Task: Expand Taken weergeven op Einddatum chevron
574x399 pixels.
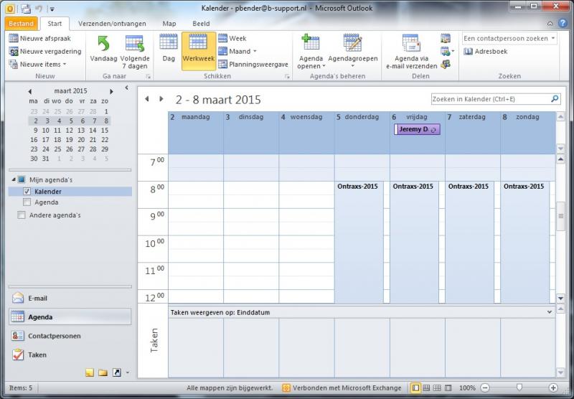Action: (549, 312)
